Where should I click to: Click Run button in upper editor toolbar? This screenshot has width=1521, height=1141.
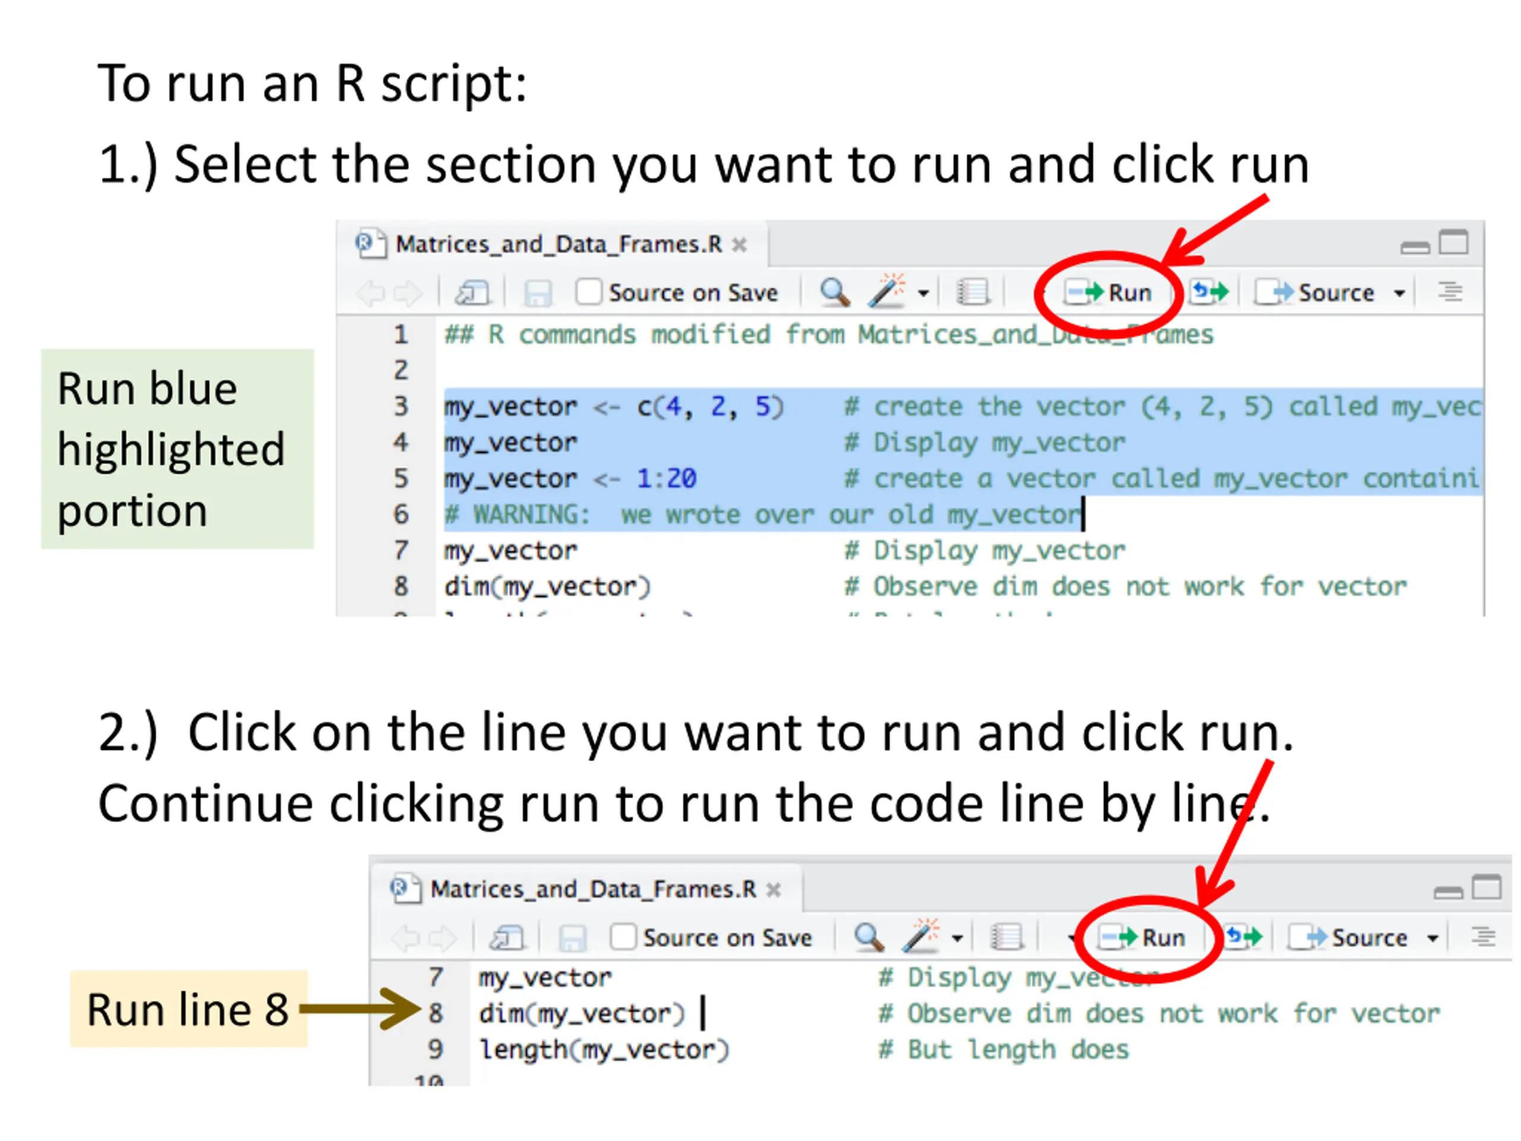click(1109, 292)
